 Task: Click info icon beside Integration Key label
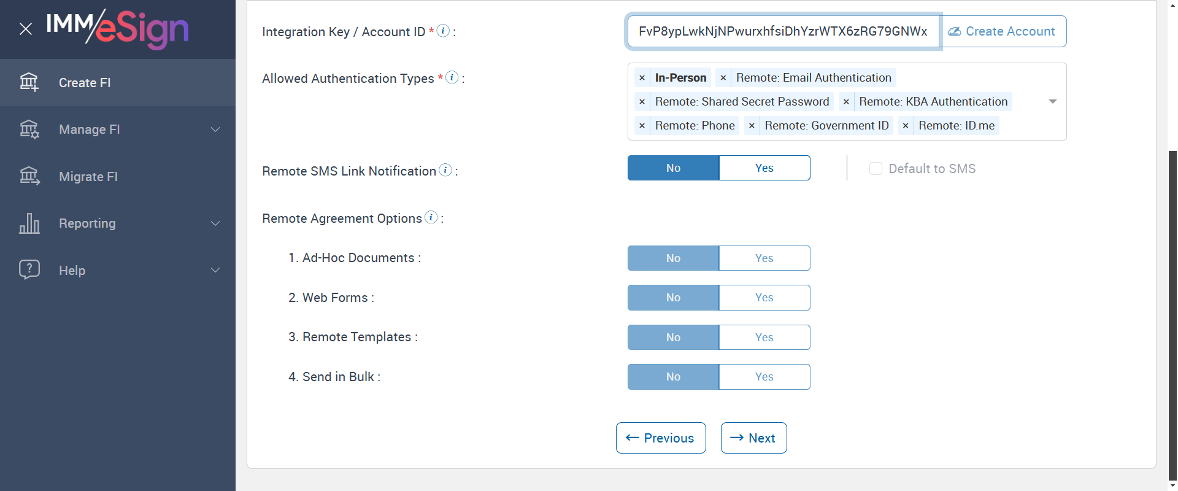443,31
